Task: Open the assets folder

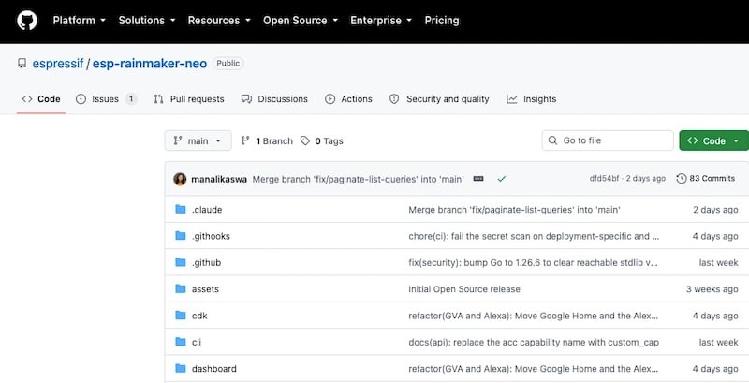Action: pyautogui.click(x=205, y=289)
